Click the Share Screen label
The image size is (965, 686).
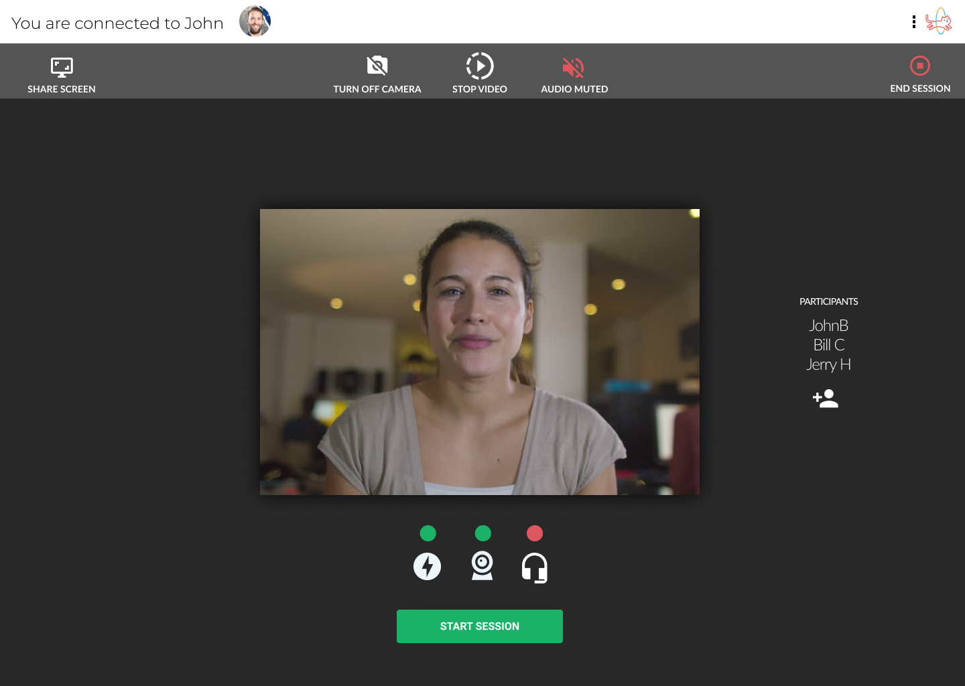pos(62,89)
